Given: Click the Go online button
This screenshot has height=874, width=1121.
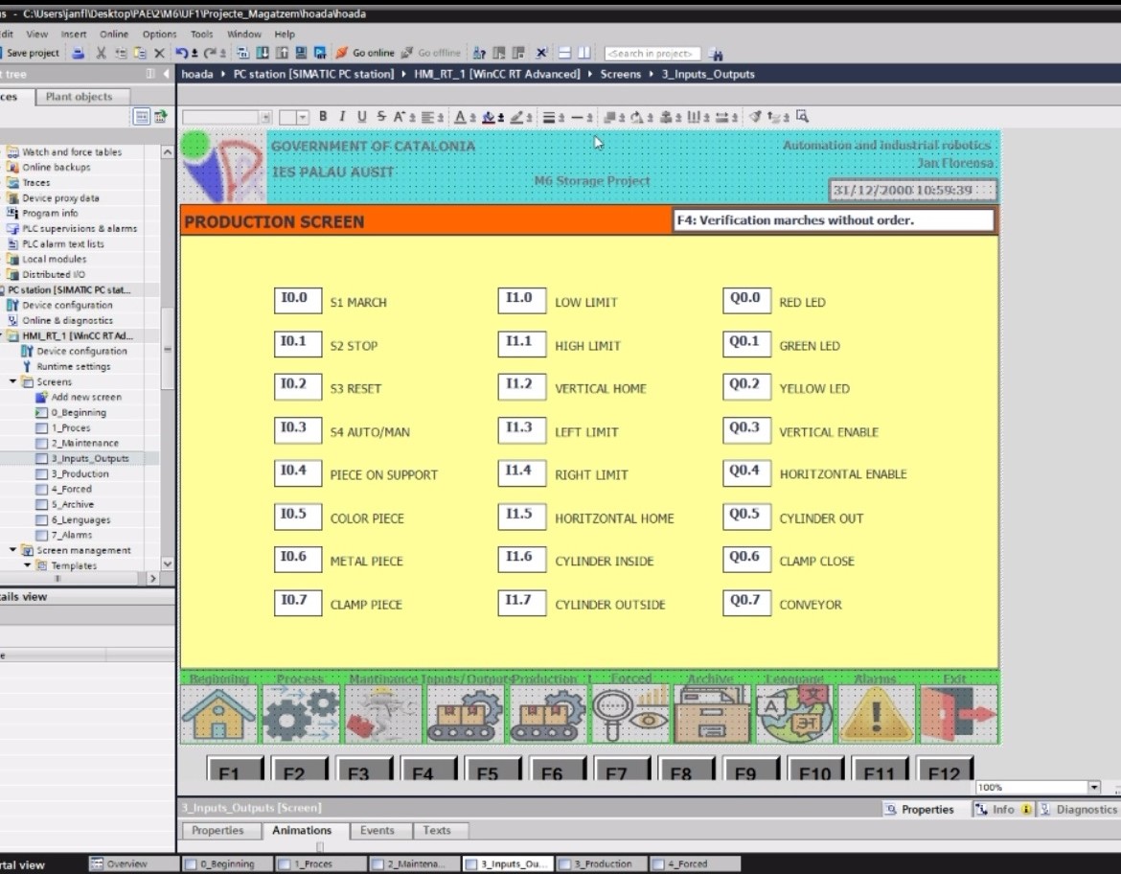Looking at the screenshot, I should coord(365,54).
